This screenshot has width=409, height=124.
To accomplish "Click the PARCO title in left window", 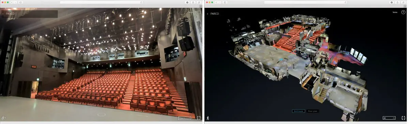I will [x=10, y=14].
